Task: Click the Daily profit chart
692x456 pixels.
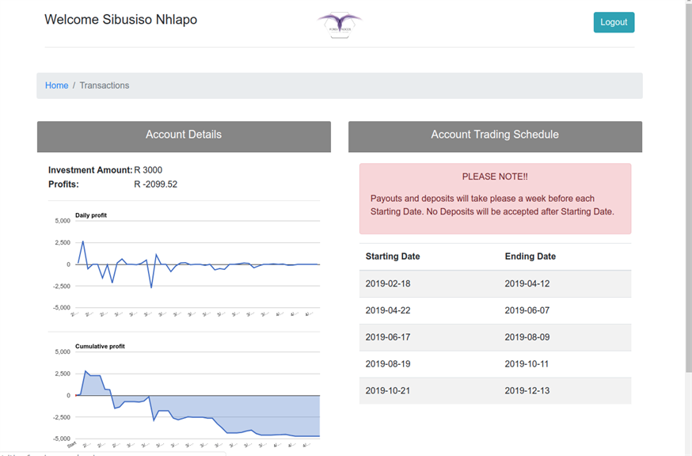Action: pos(196,264)
